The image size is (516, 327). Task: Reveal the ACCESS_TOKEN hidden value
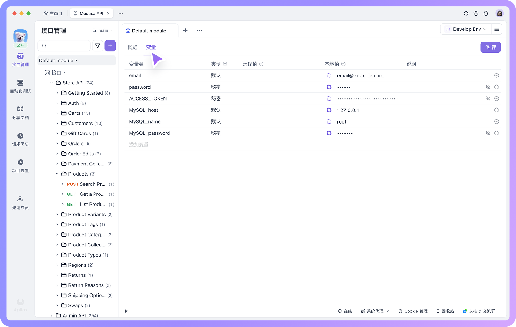pyautogui.click(x=488, y=98)
